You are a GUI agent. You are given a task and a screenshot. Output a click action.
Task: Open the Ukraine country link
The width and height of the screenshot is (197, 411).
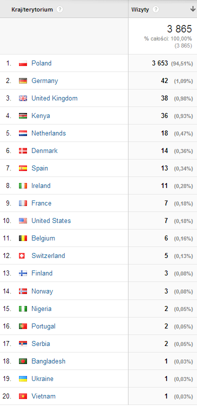coord(42,379)
